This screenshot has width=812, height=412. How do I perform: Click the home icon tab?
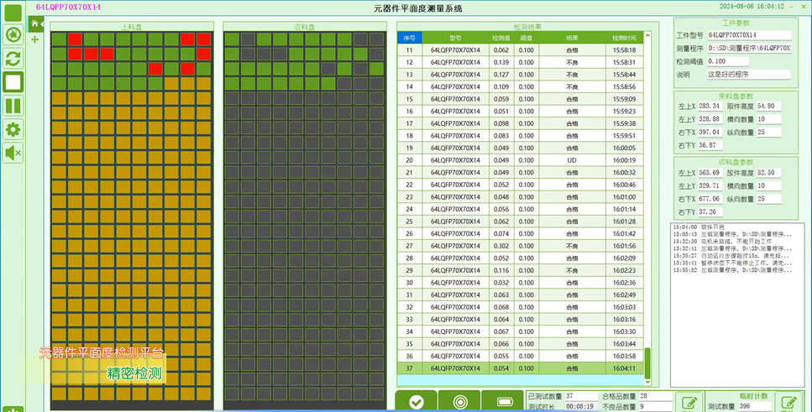coord(34,24)
